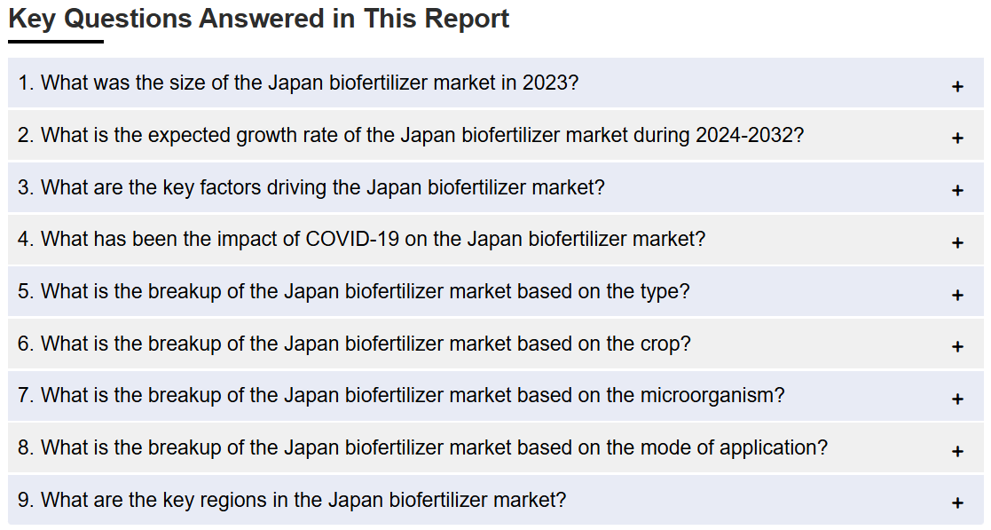Image resolution: width=991 pixels, height=530 pixels.
Task: Reveal answer for microorganism breakup question
Action: click(x=495, y=396)
